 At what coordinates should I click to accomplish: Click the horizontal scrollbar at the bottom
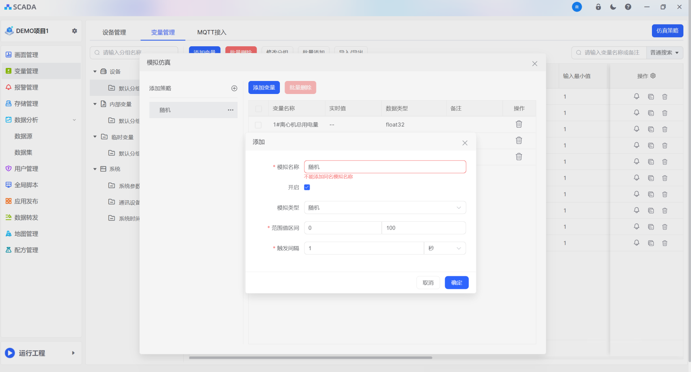310,358
